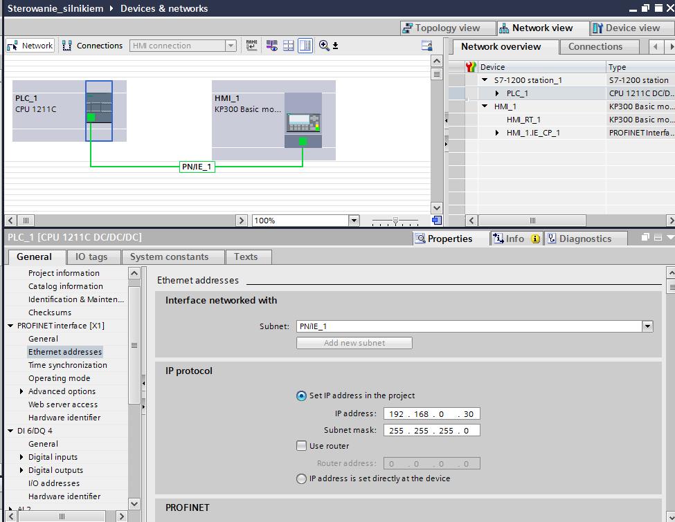Select Checksums in the properties tree
Image resolution: width=675 pixels, height=522 pixels.
50,313
